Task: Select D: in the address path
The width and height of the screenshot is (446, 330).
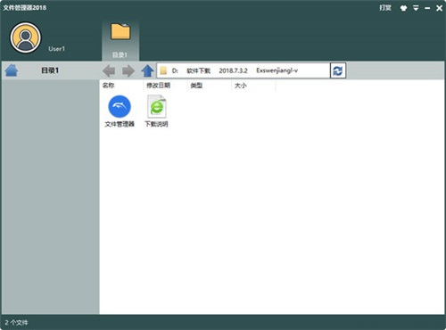Action: point(175,70)
